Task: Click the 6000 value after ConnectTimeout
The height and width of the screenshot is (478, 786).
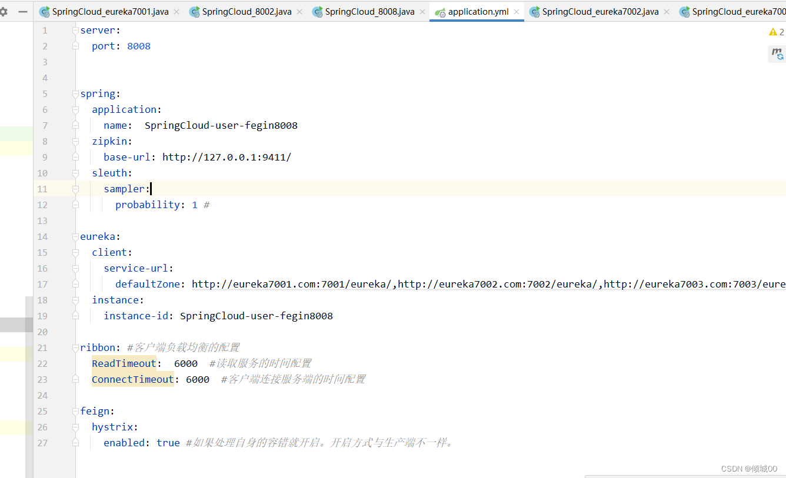Action: 198,379
